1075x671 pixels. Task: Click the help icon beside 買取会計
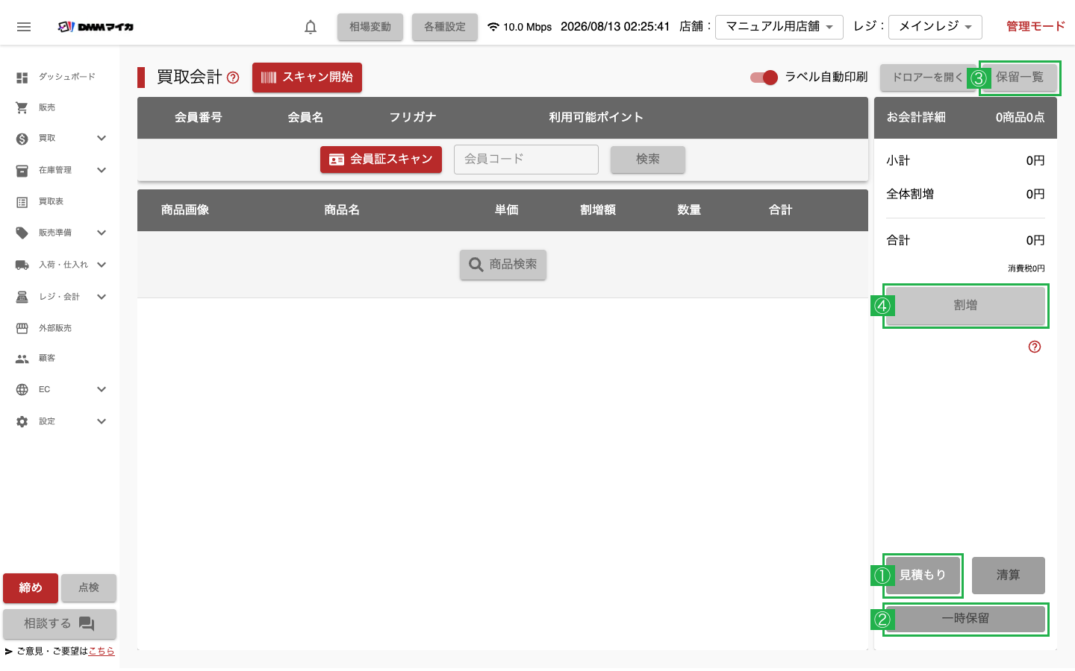(x=233, y=78)
